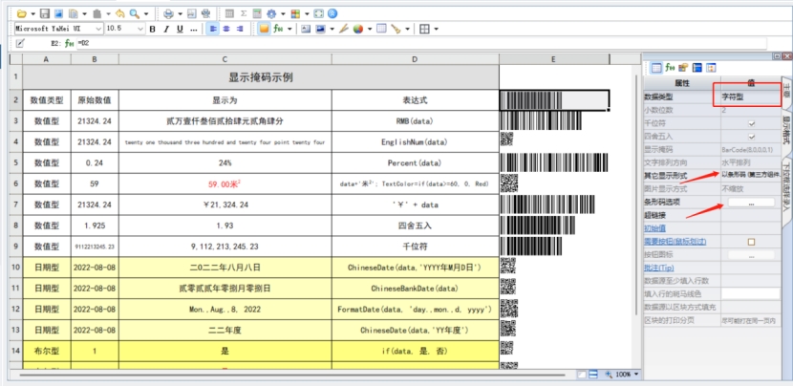The height and width of the screenshot is (387, 793).
Task: Click the horizontal scrollbar of the sheet
Action: (x=290, y=375)
